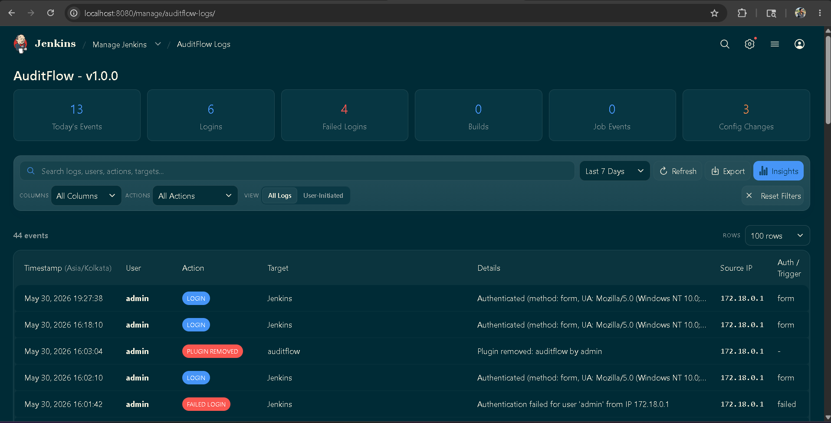Reload the page with the refresh icon
Image resolution: width=831 pixels, height=423 pixels.
point(50,13)
